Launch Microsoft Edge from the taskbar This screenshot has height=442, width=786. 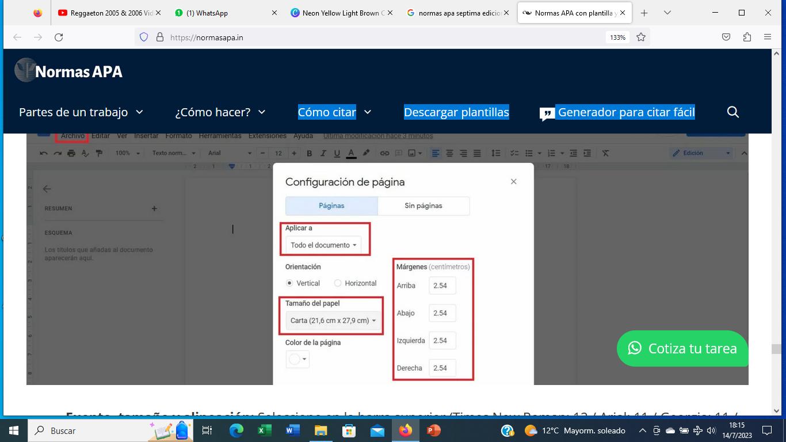click(236, 430)
